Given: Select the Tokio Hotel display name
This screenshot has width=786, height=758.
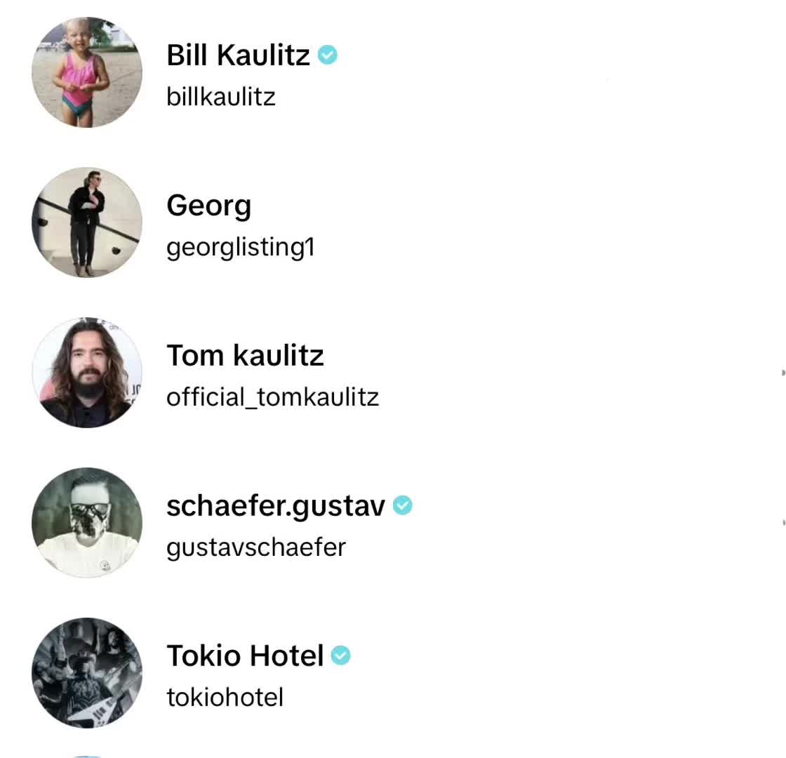Looking at the screenshot, I should (245, 656).
